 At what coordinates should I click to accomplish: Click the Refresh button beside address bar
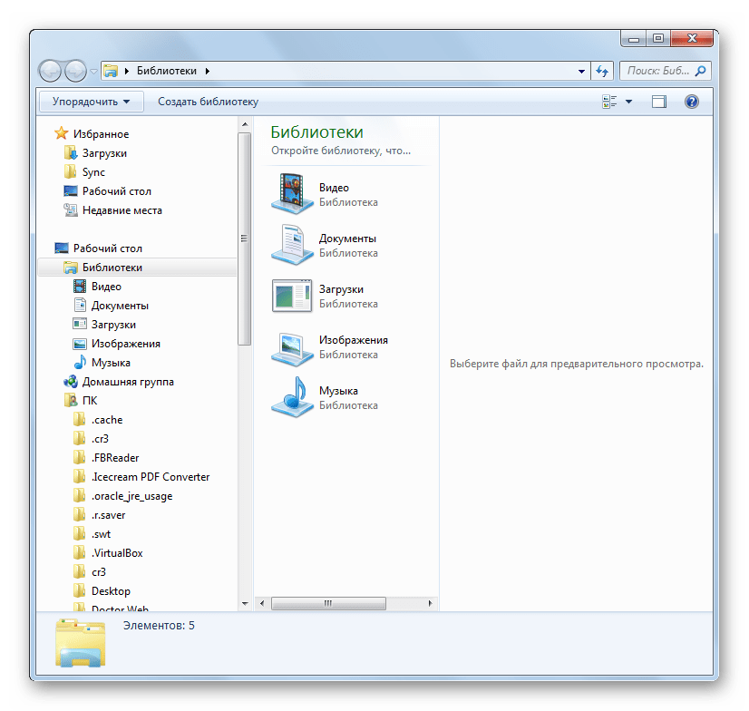point(602,71)
